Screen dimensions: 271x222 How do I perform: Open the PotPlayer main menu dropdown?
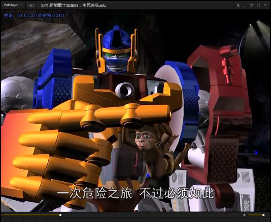(x=13, y=5)
